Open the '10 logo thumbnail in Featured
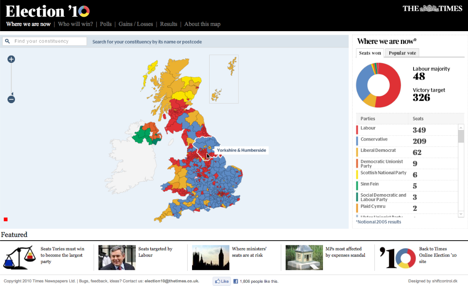 click(398, 258)
